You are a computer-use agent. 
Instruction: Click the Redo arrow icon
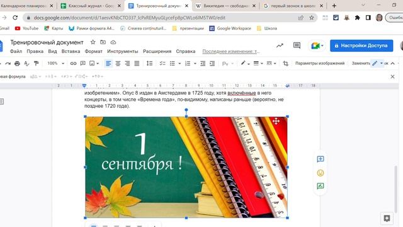8,63
